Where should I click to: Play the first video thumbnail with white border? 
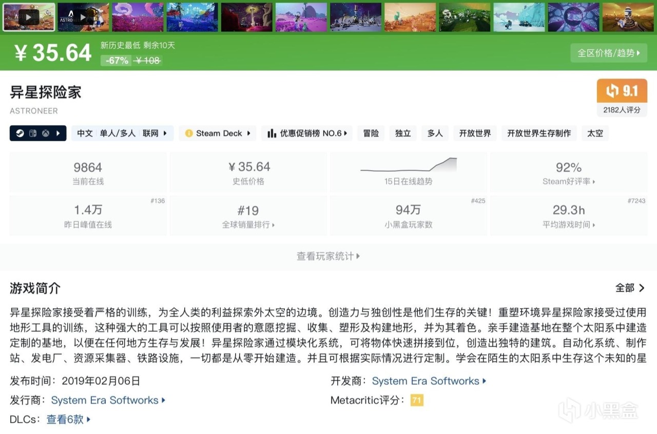[29, 17]
